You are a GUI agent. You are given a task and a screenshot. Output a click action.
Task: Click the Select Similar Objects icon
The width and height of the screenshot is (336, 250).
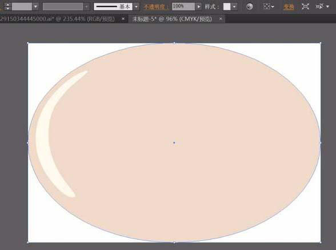pyautogui.click(x=322, y=7)
